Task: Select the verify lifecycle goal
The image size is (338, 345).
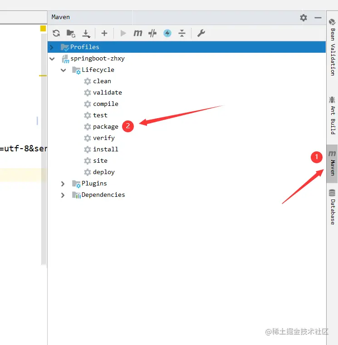Action: pos(104,138)
